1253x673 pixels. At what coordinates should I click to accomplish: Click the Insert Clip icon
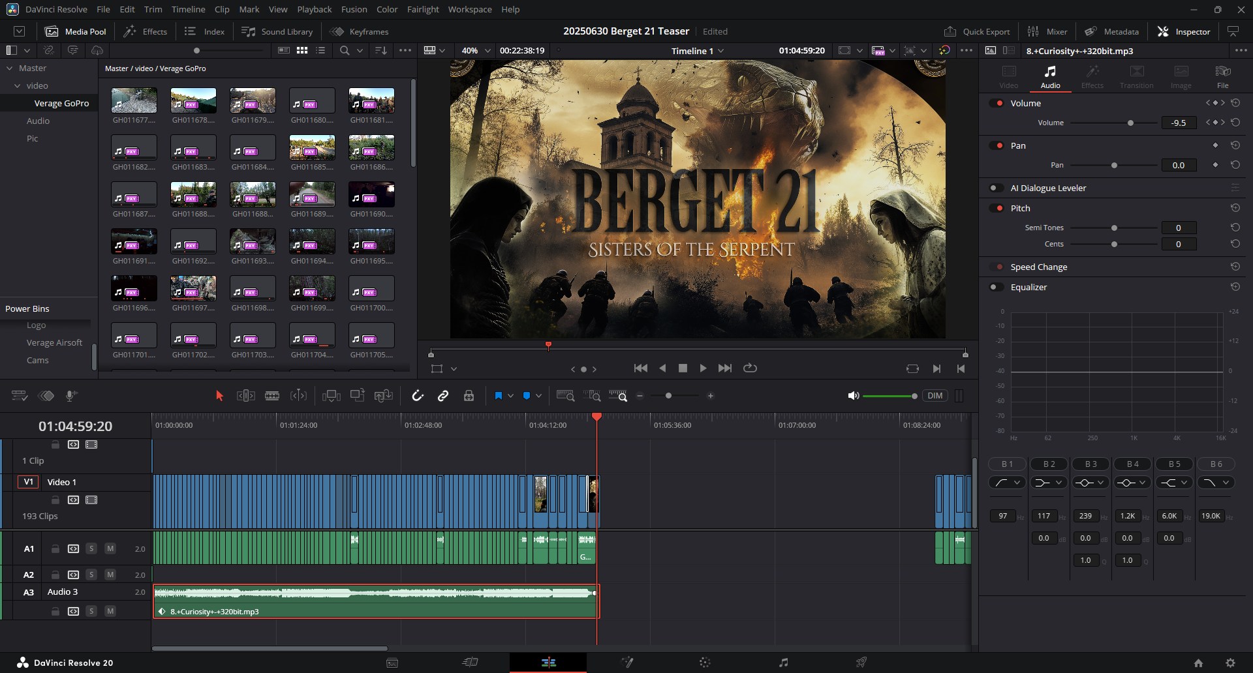332,396
